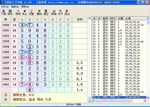Click the 规律走势：B=0 text

coord(23,95)
